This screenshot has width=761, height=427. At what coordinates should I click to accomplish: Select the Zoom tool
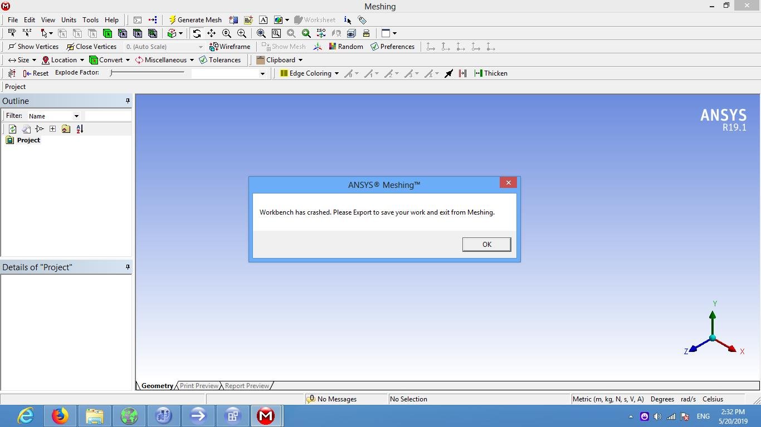227,33
